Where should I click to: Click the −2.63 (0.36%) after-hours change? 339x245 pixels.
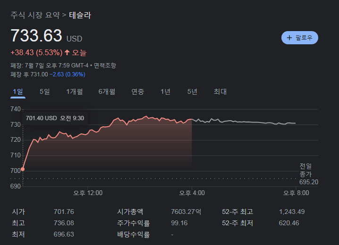coord(68,74)
